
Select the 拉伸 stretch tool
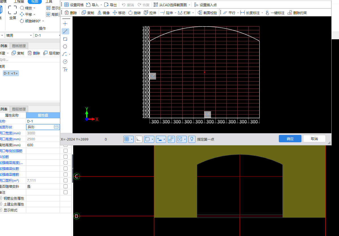click(x=150, y=13)
